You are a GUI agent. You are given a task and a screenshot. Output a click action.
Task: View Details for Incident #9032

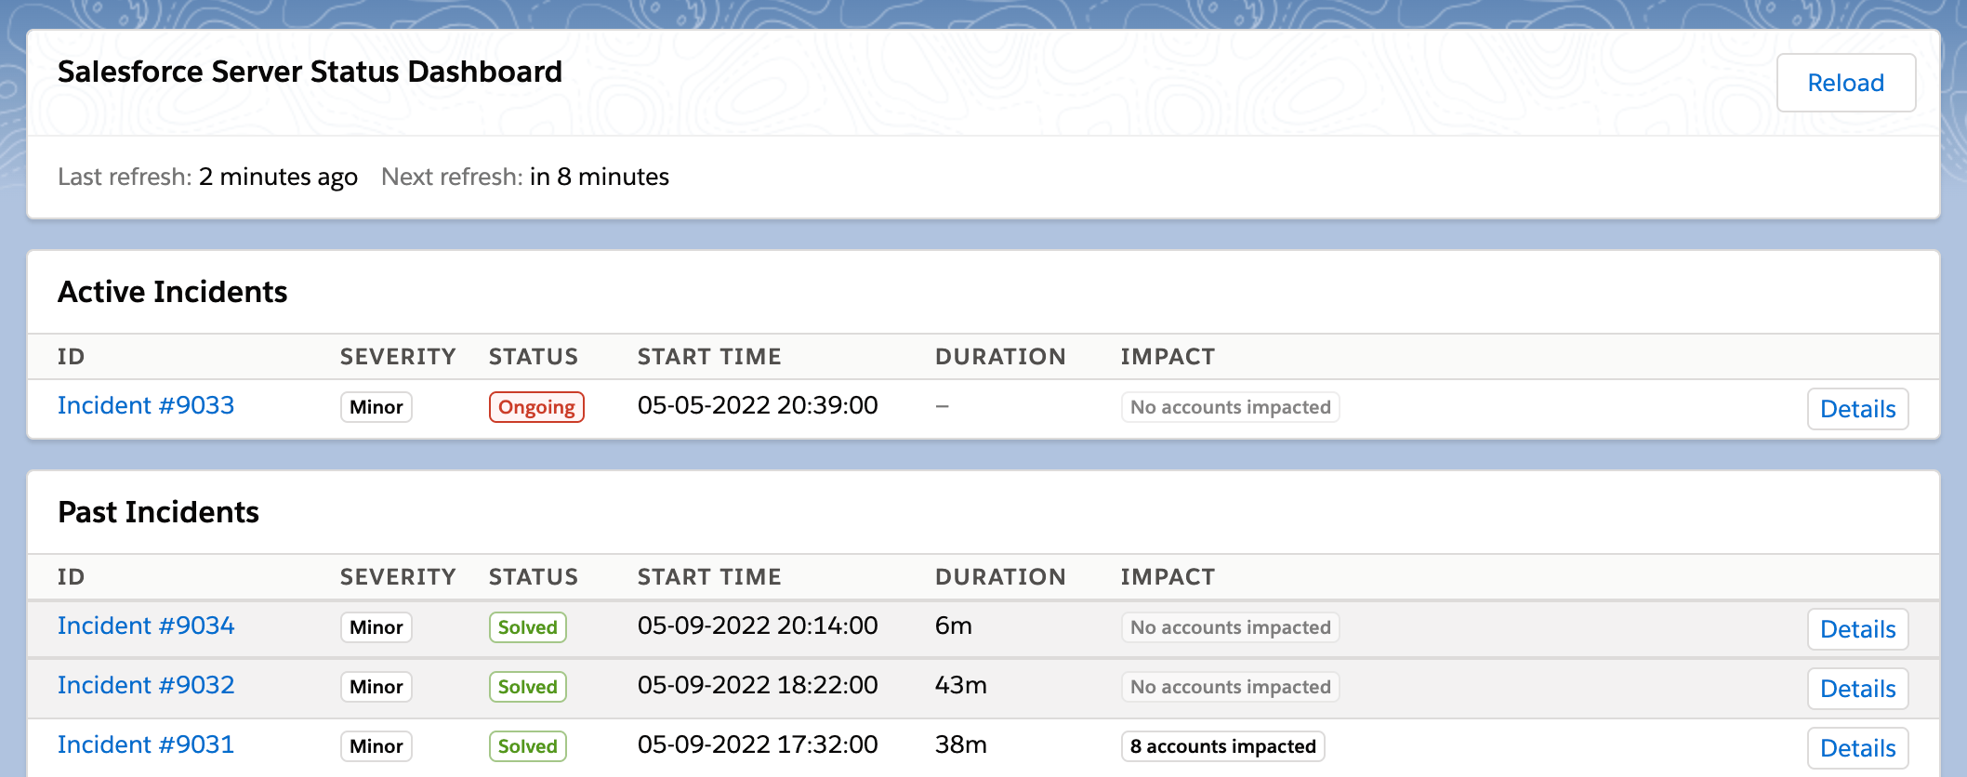[x=1857, y=689]
